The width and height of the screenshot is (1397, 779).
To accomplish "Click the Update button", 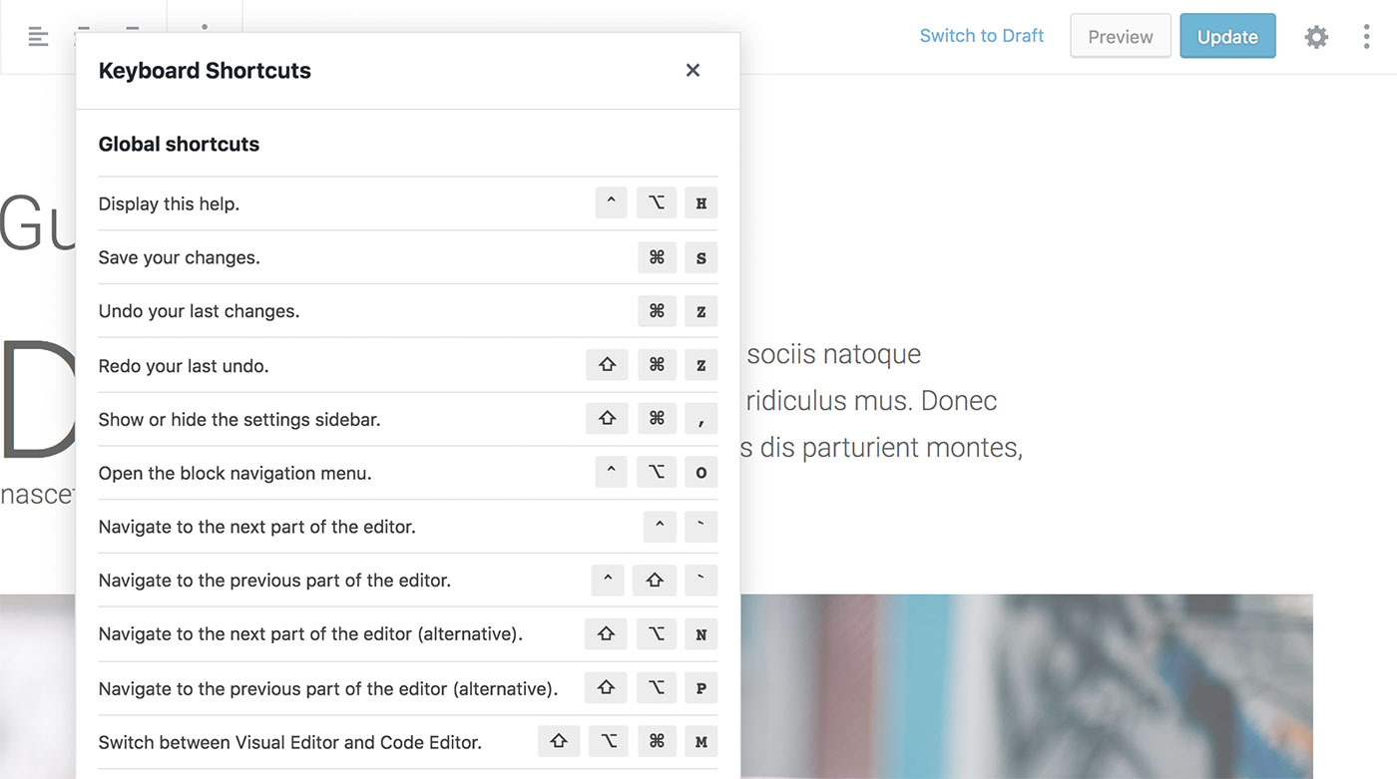I will click(1227, 36).
